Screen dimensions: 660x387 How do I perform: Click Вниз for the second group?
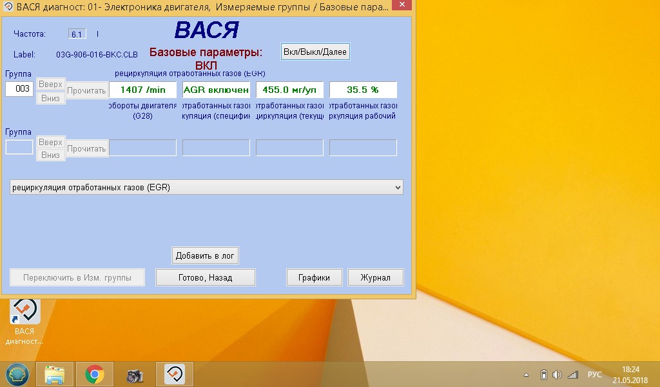click(x=50, y=155)
